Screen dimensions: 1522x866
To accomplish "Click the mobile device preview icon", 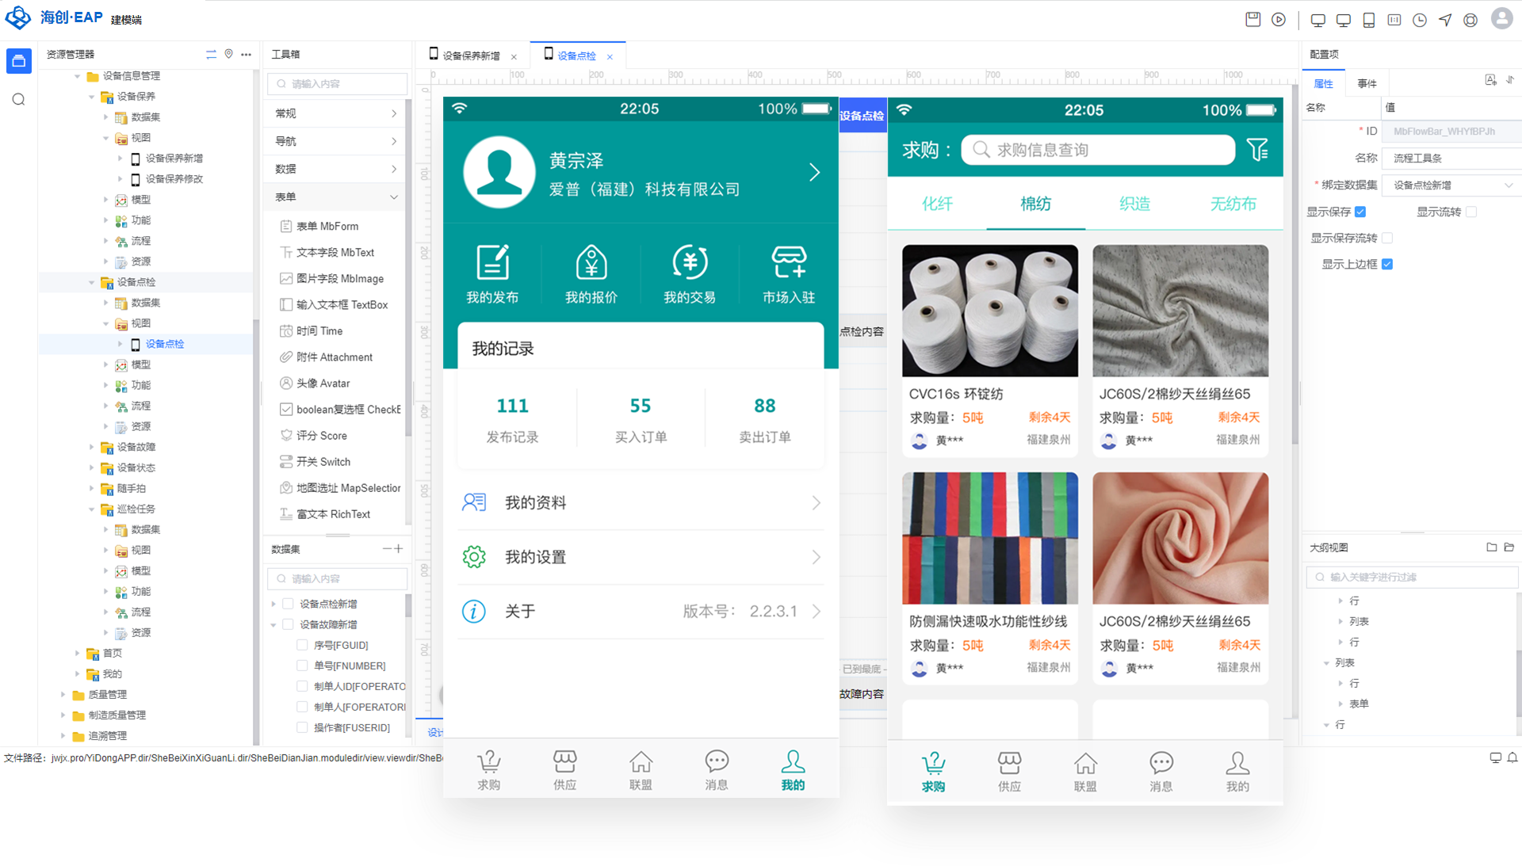I will point(1369,21).
